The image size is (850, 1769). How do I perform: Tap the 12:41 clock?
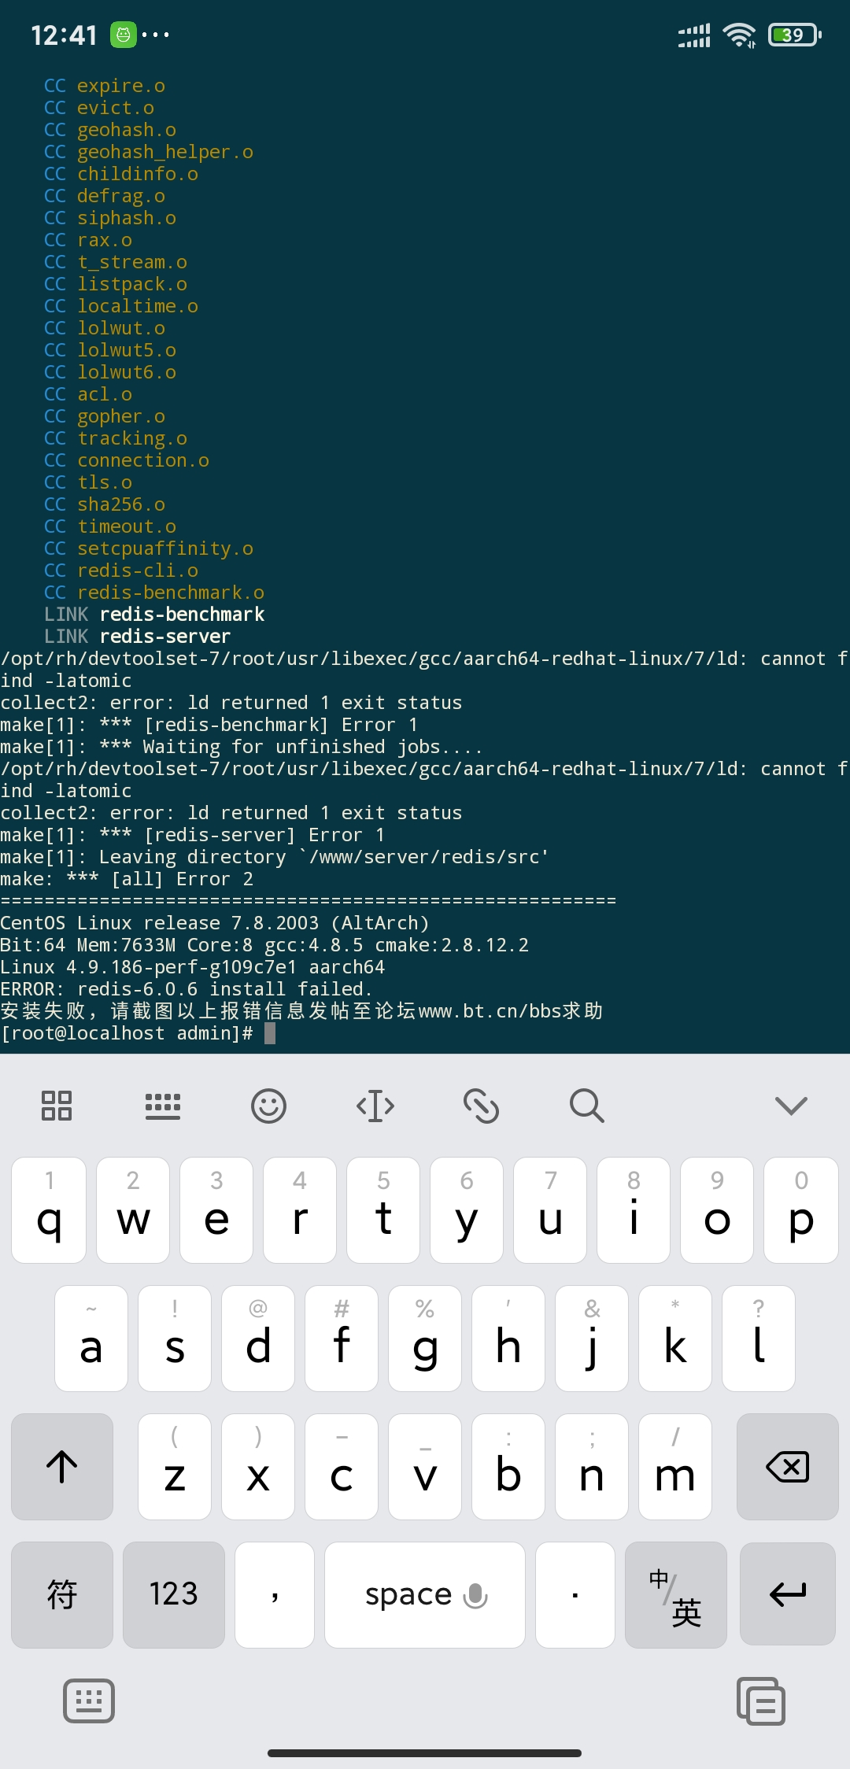(64, 35)
